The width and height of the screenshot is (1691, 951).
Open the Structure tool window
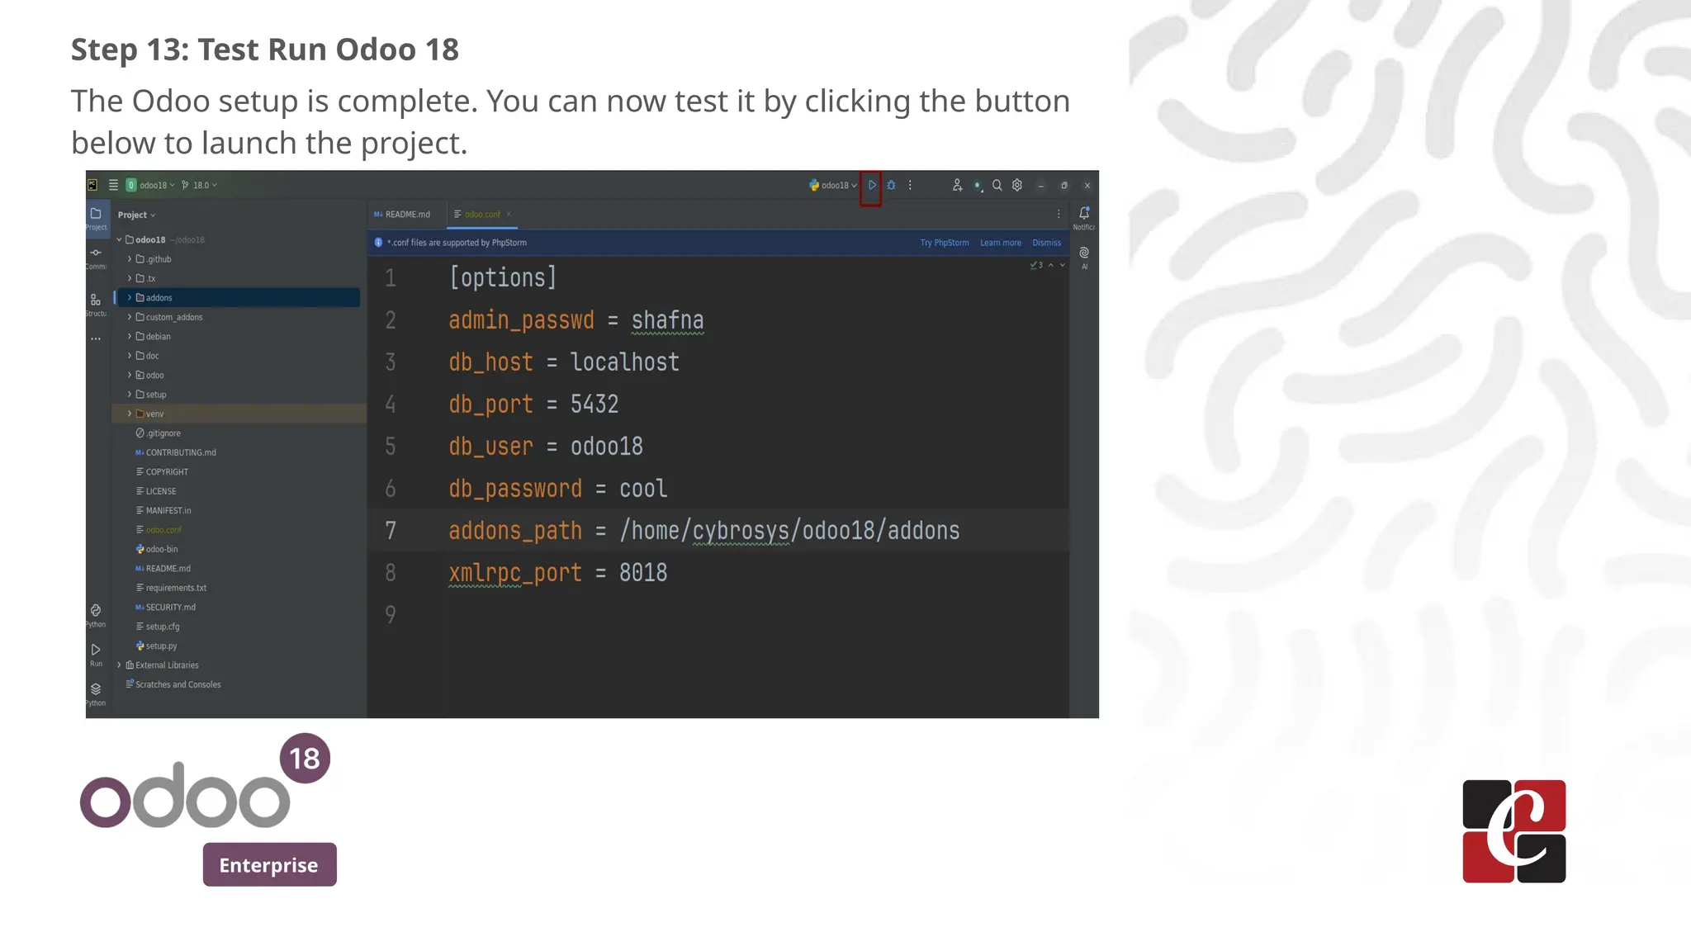pos(96,300)
